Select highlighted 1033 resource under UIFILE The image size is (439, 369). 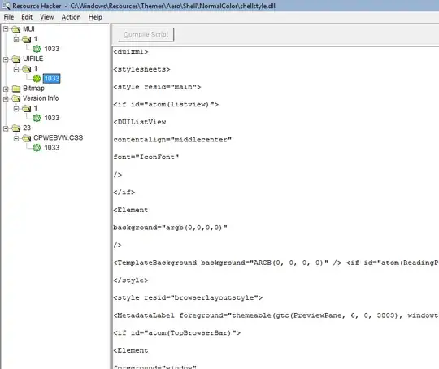[x=52, y=78]
